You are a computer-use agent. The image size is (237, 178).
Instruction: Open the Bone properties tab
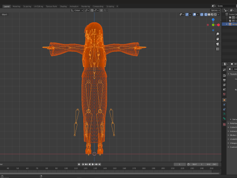[x=224, y=119]
